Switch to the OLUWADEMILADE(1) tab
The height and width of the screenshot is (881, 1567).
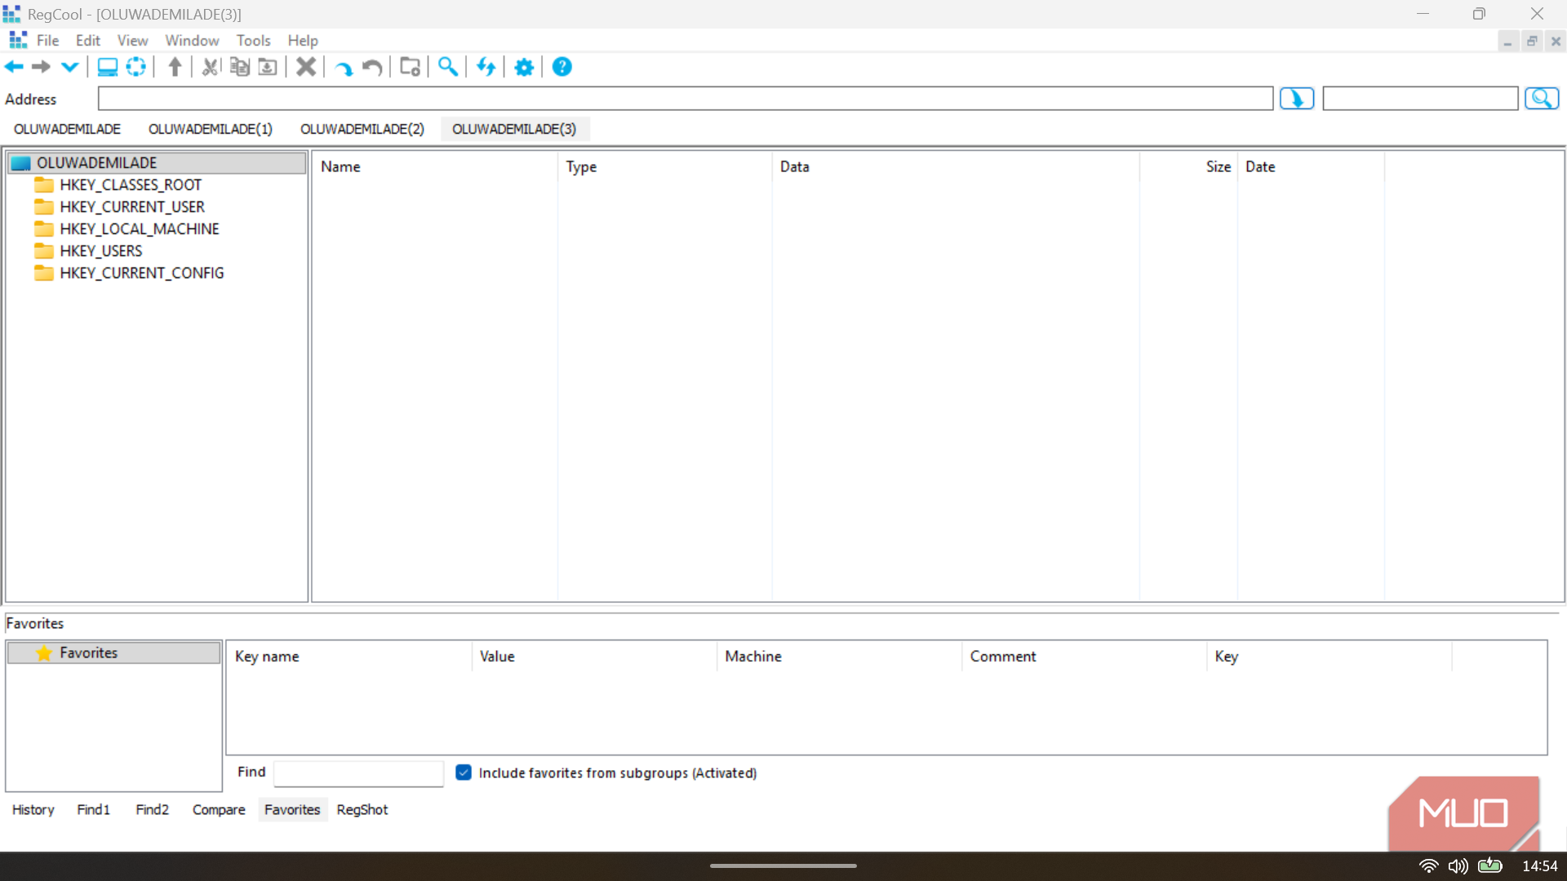[211, 129]
